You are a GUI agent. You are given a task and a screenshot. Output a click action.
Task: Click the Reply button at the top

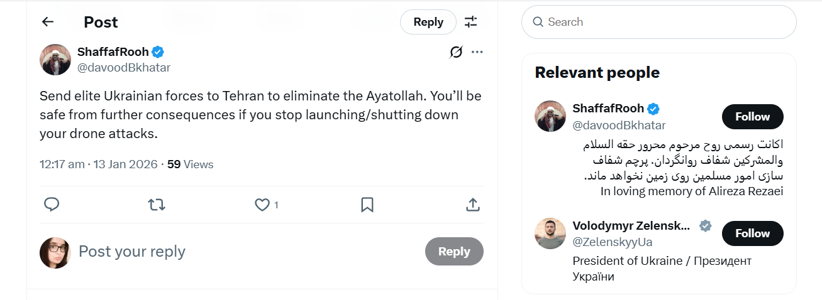click(x=428, y=22)
